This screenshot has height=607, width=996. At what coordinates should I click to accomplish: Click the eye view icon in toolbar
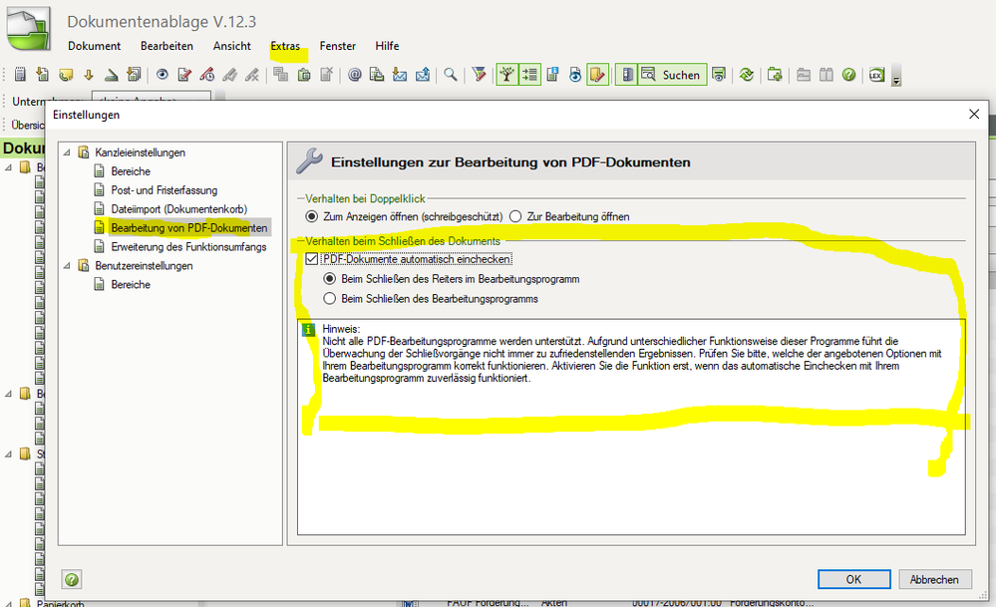pyautogui.click(x=162, y=75)
